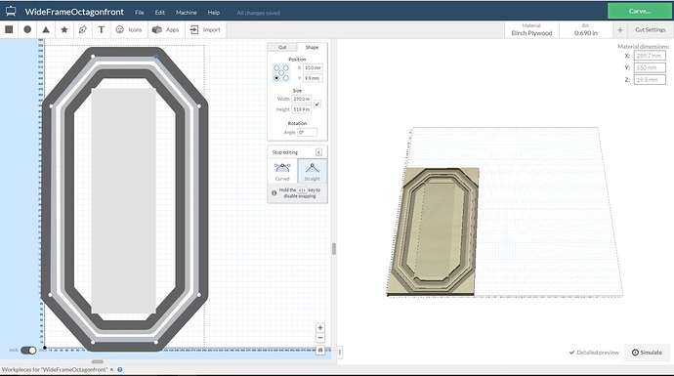Screen dimensions: 674x376
Task: Click the Height input field
Action: [x=302, y=109]
